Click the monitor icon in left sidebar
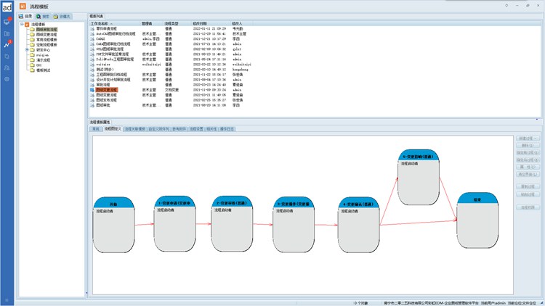The height and width of the screenshot is (306, 545). tap(7, 22)
